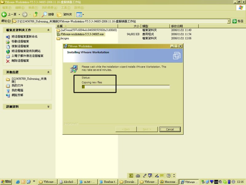Show hidden quick launch items with » chevron
246x185 pixels.
34,181
